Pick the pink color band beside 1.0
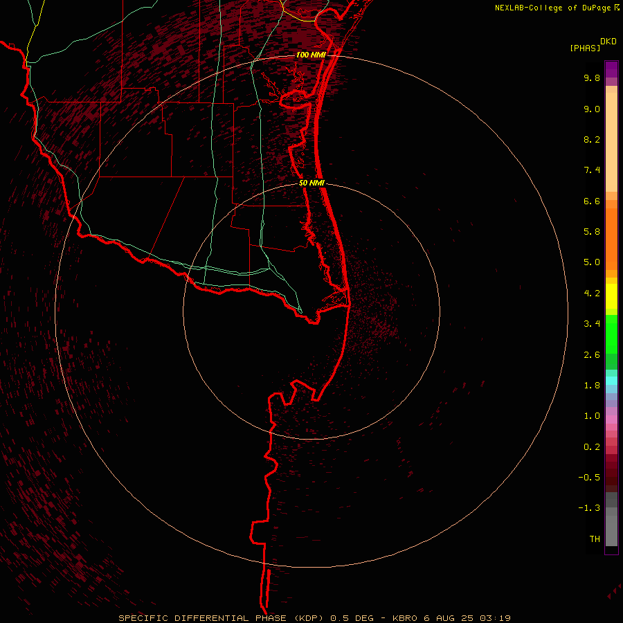The height and width of the screenshot is (623, 623). coord(611,419)
